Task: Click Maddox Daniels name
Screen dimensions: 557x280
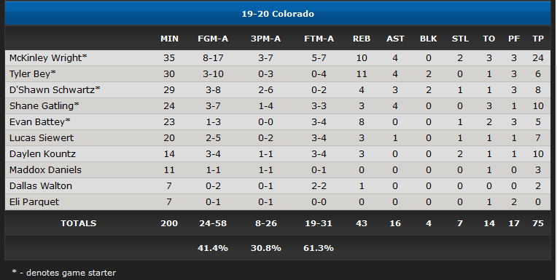Action: (45, 169)
